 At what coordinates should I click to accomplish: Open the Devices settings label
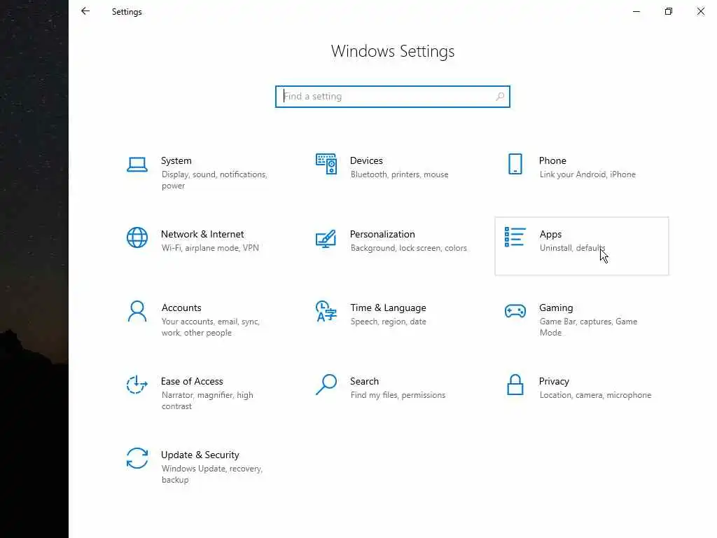(x=366, y=160)
